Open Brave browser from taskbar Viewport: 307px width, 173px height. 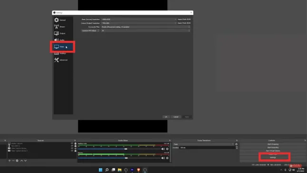[x=138, y=170]
